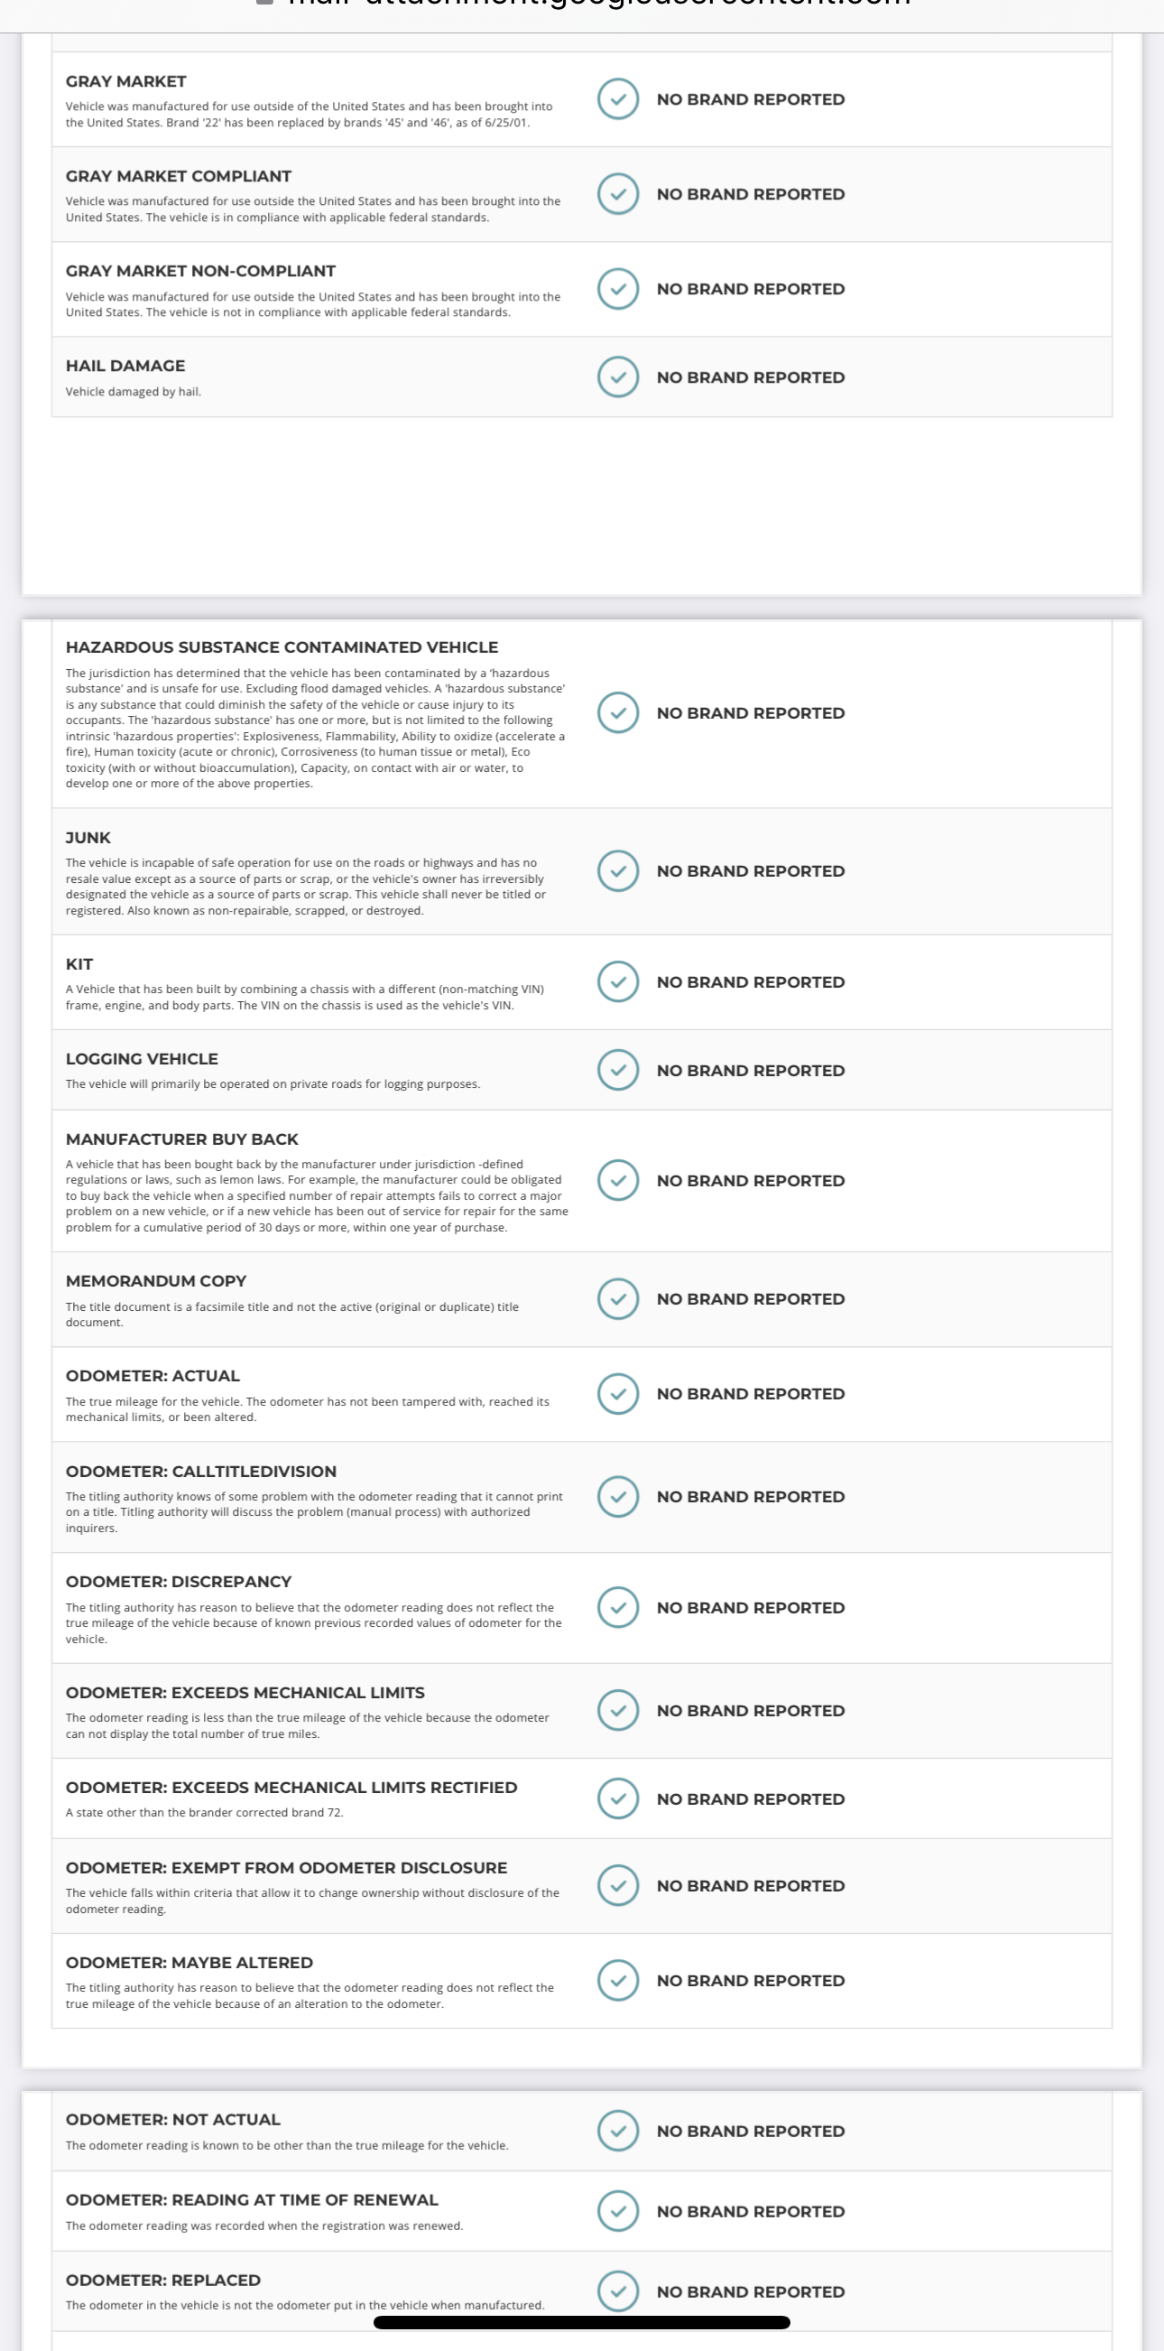Image resolution: width=1164 pixels, height=2351 pixels.
Task: Click the Odometer: Discrepancy checkmark icon
Action: 617,1607
